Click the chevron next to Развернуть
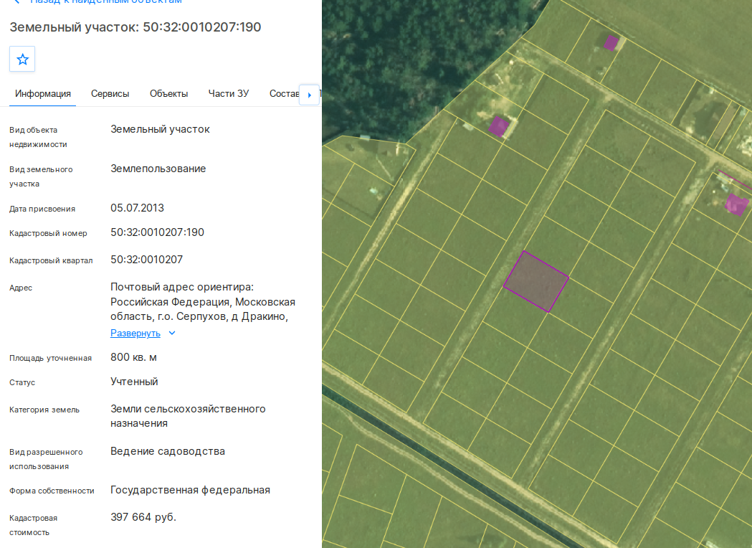752x548 pixels. (x=172, y=333)
